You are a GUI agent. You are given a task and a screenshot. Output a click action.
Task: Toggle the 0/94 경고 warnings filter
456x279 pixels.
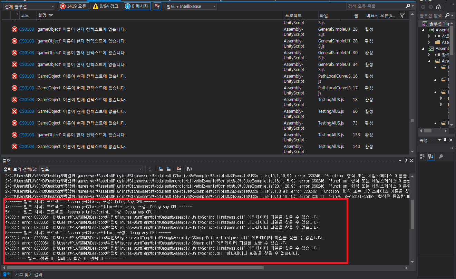coord(106,6)
